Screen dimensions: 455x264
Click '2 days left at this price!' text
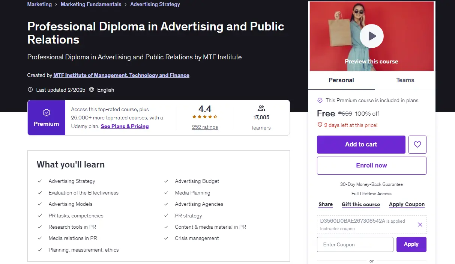pyautogui.click(x=351, y=125)
